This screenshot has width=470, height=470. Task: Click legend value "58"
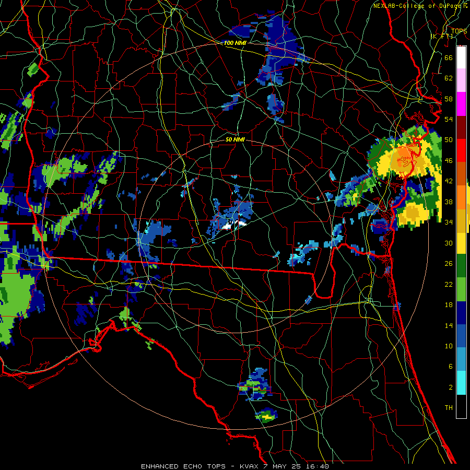[x=449, y=99]
